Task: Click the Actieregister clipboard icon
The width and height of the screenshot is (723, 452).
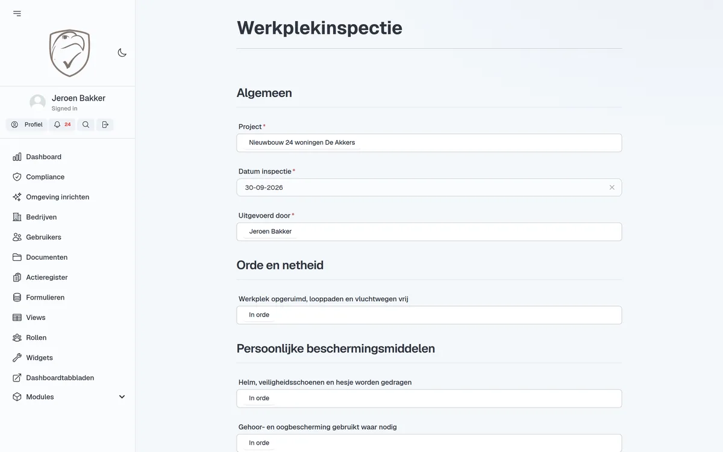Action: point(17,277)
